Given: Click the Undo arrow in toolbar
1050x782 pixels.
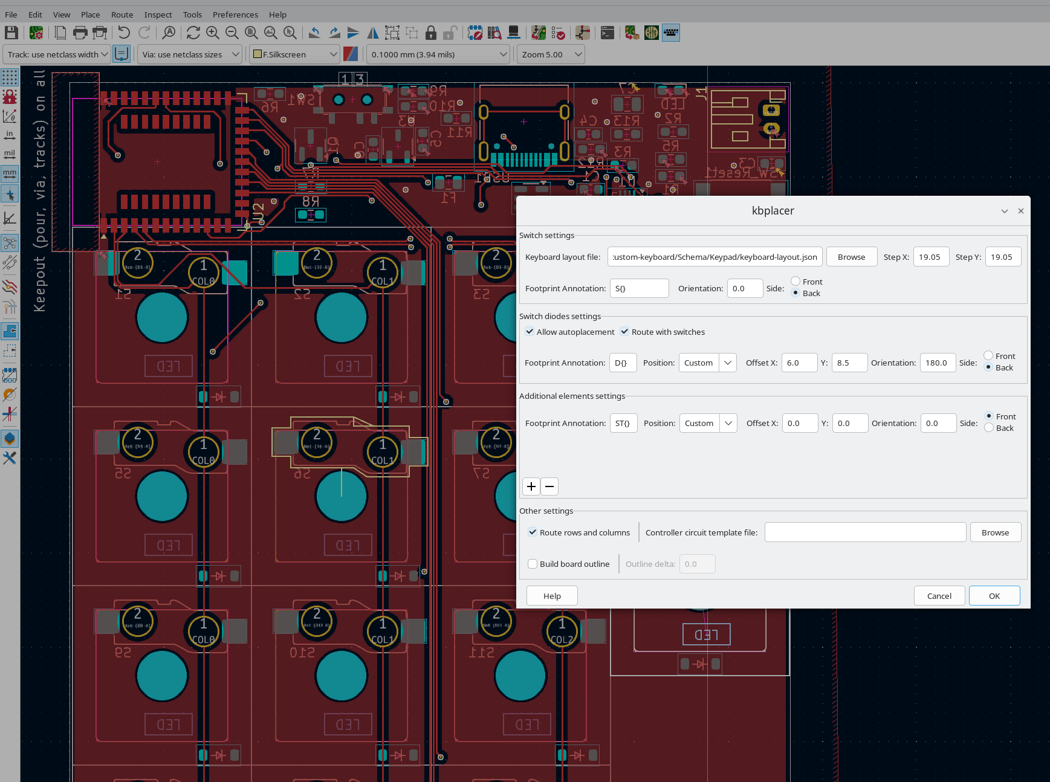Looking at the screenshot, I should [x=124, y=33].
